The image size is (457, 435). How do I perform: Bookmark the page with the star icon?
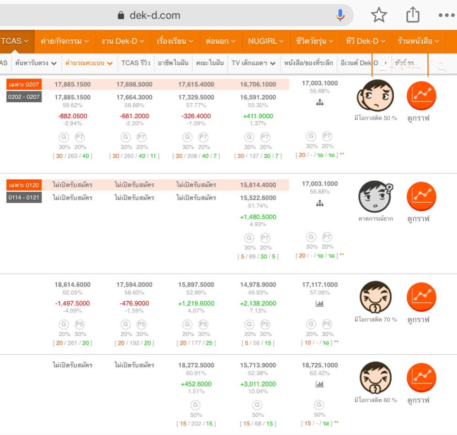tap(379, 15)
